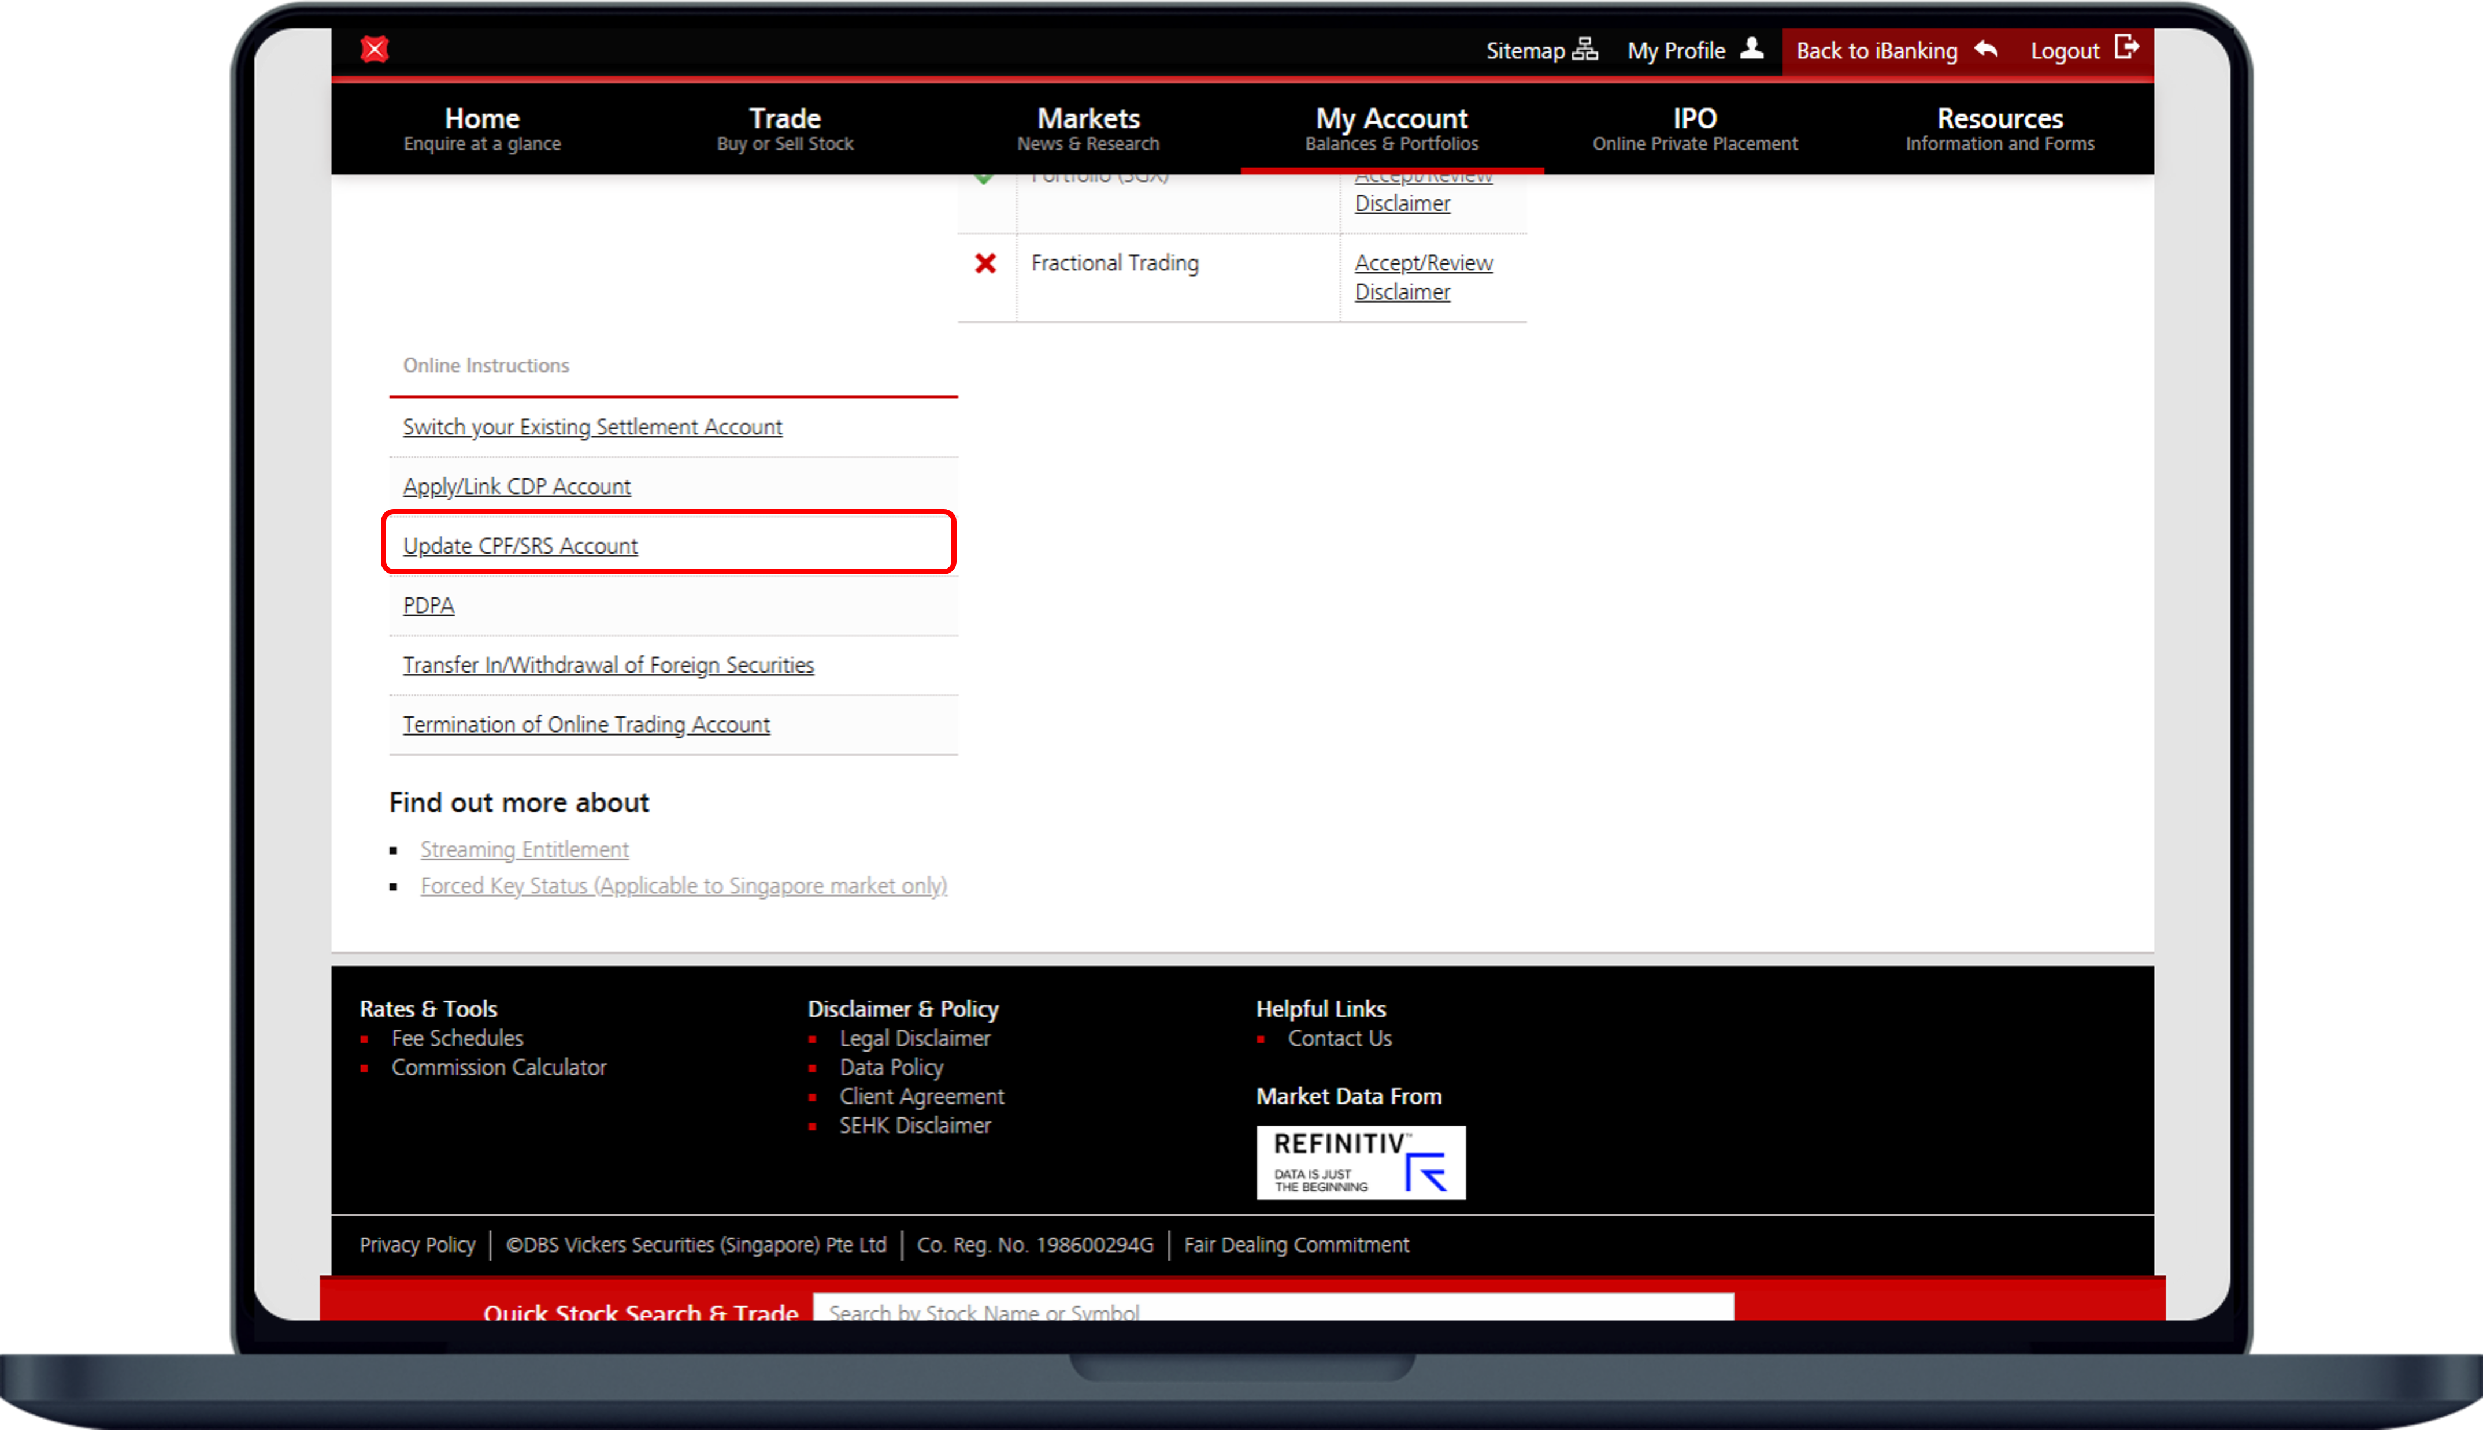Open the Trade tab

tap(785, 129)
